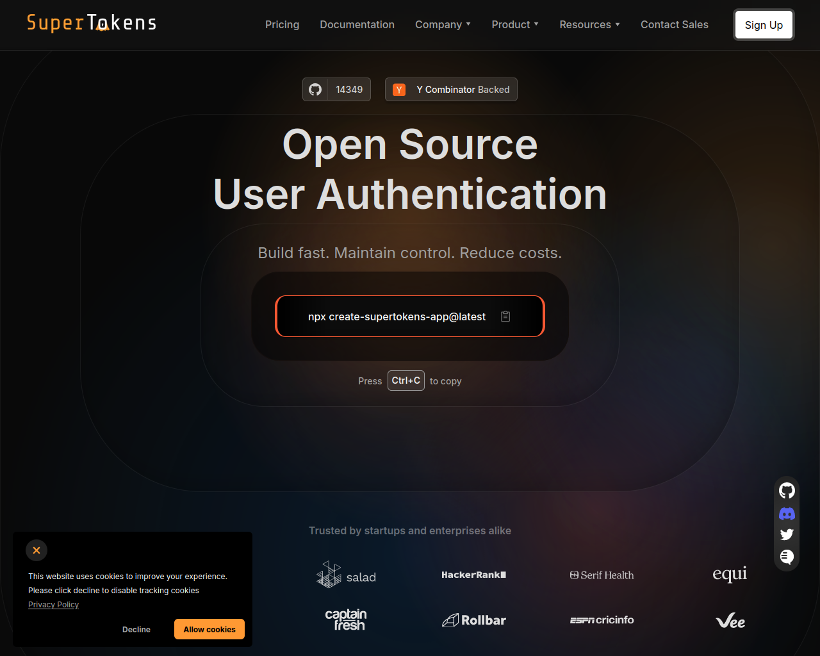Expand the Product dropdown menu
Viewport: 820px width, 656px height.
tap(515, 24)
